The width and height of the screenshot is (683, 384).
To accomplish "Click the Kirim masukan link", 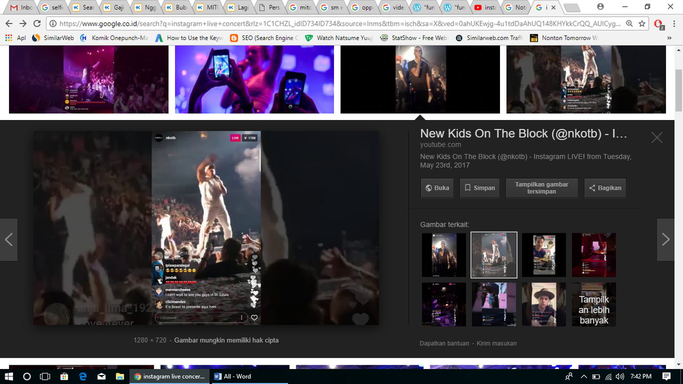I will click(496, 343).
